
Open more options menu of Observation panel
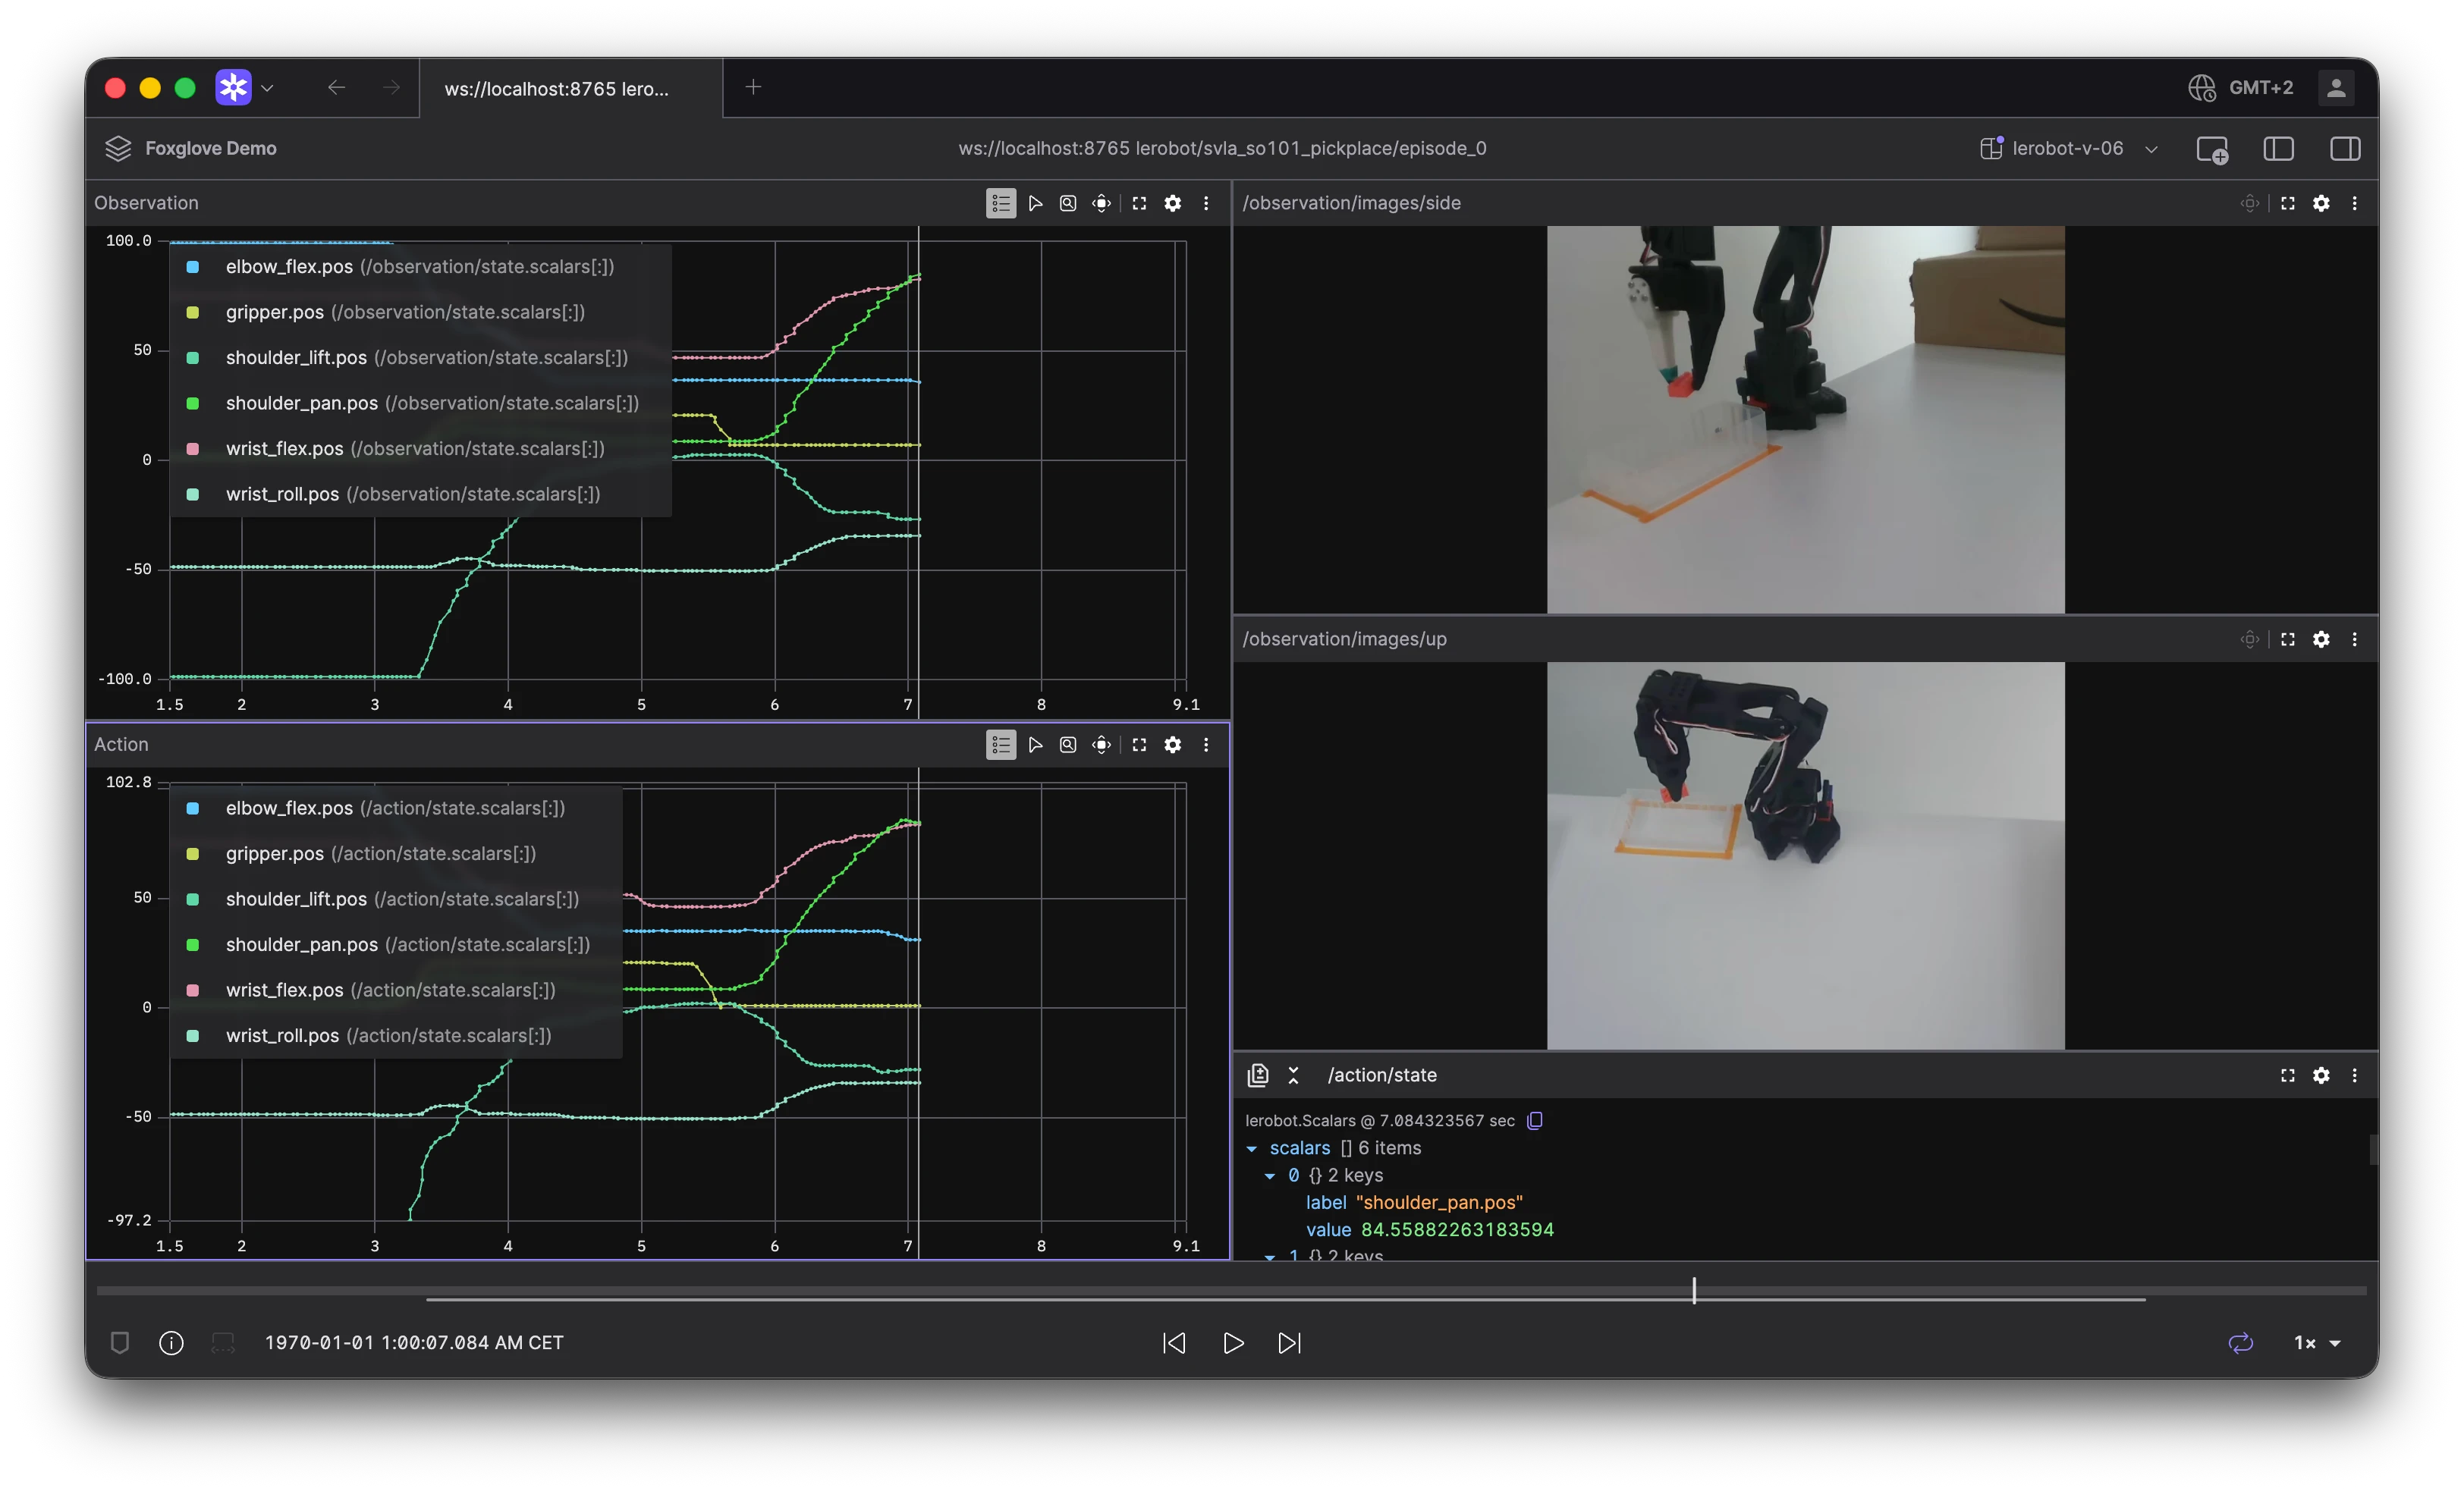click(1206, 203)
